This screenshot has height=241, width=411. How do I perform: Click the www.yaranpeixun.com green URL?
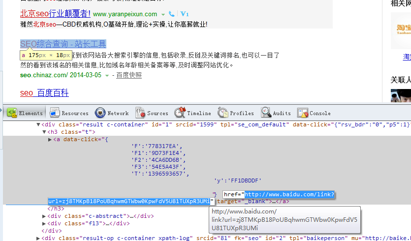[x=125, y=14]
